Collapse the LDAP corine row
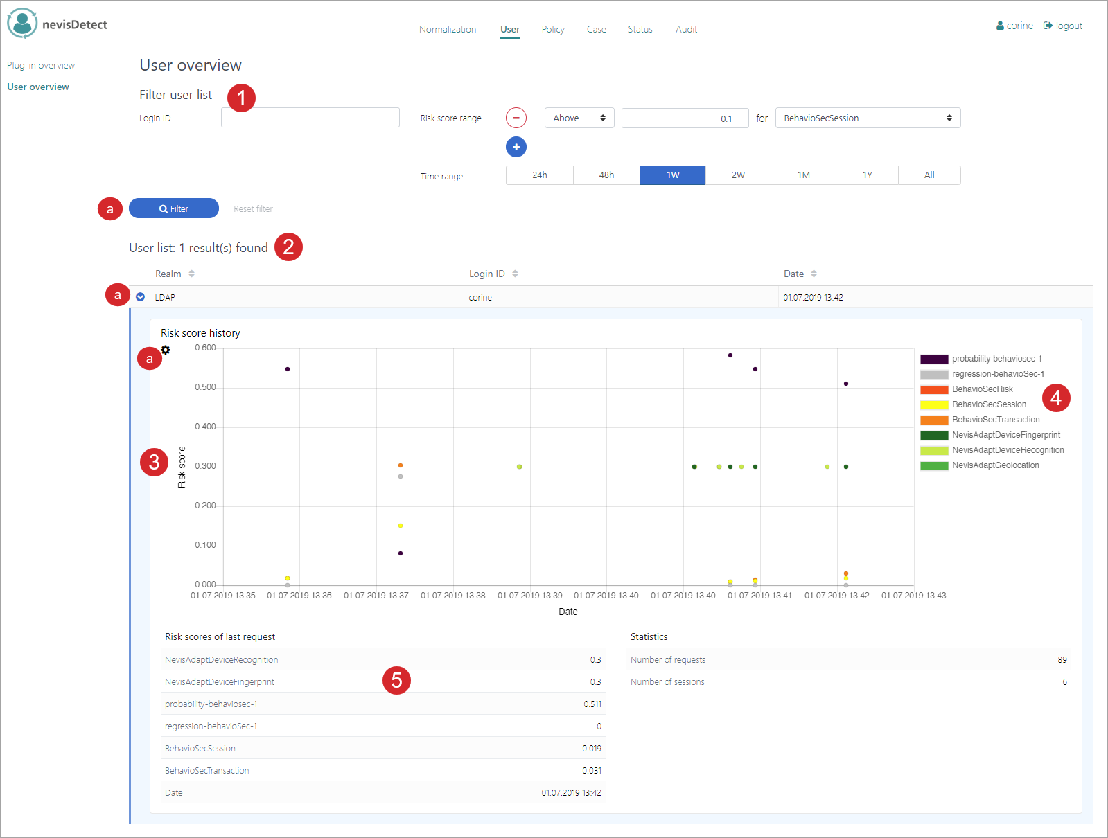Viewport: 1108px width, 838px height. (x=140, y=297)
